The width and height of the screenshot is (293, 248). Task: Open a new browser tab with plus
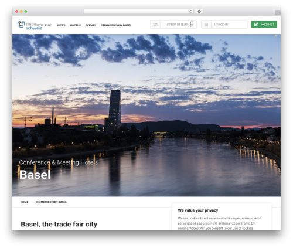tap(278, 13)
